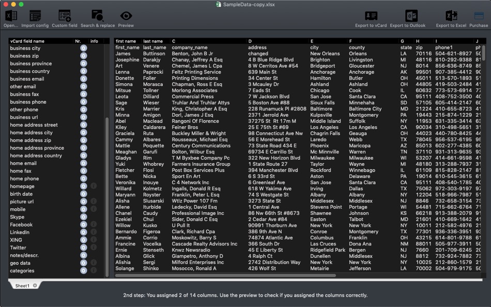491x307 pixels.
Task: Show info icon for Twitter field
Action: (x=94, y=248)
